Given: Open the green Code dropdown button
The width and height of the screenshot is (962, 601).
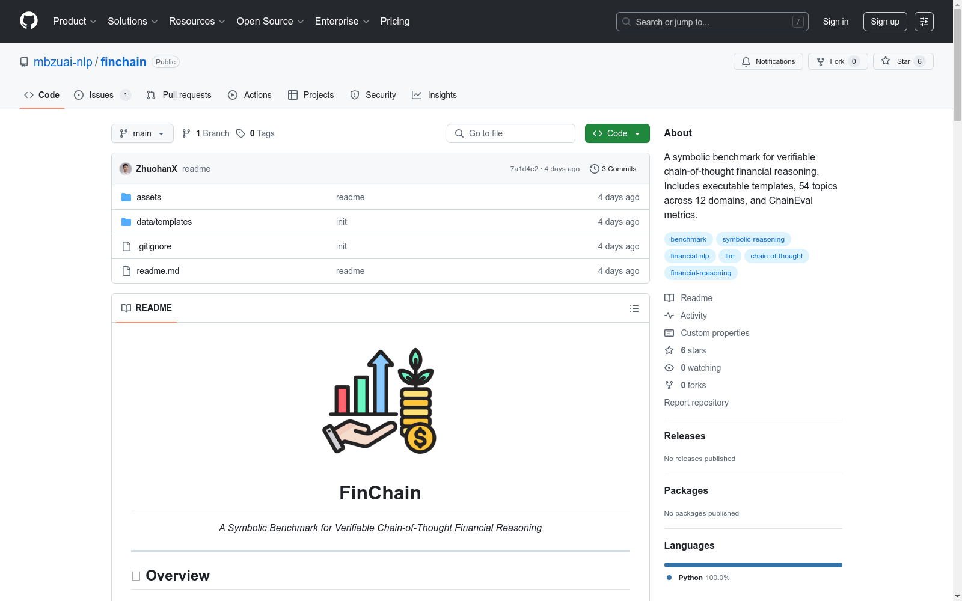Looking at the screenshot, I should 617,133.
